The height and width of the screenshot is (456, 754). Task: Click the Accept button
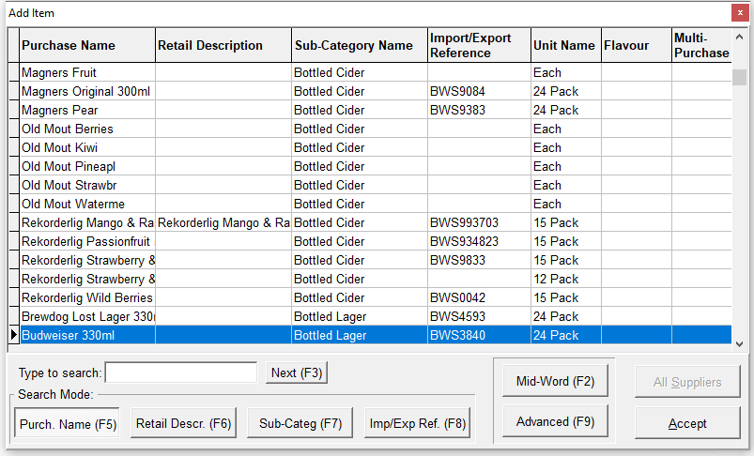pyautogui.click(x=687, y=423)
